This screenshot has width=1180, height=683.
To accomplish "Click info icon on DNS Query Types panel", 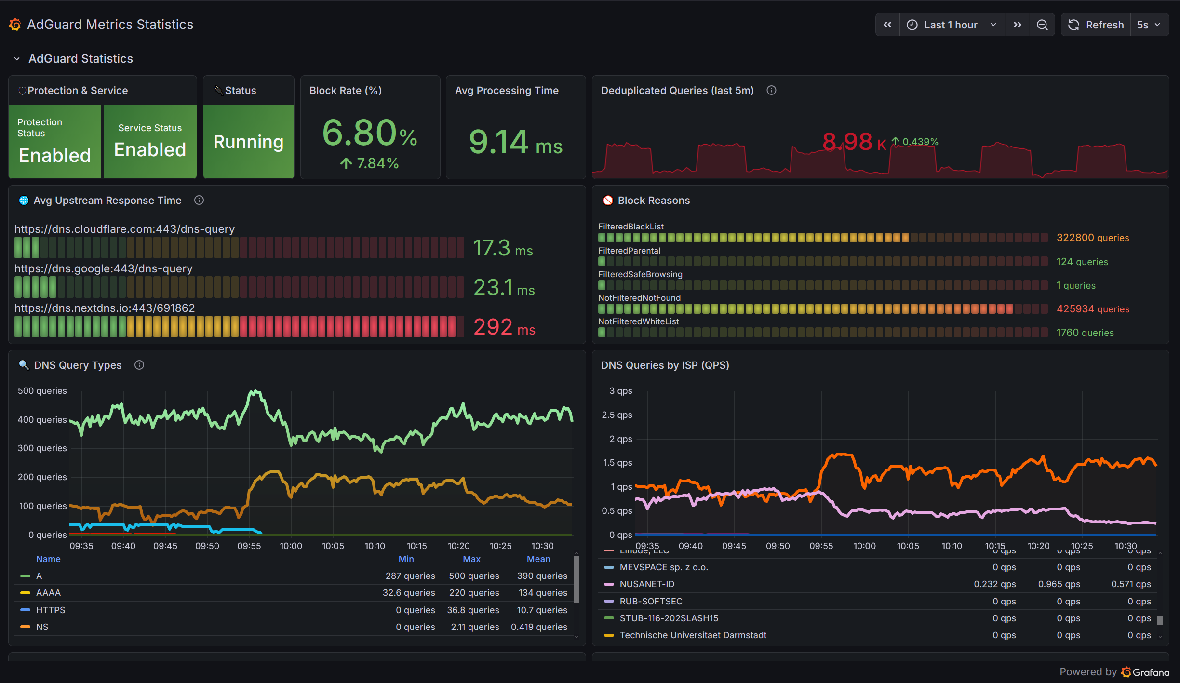I will [x=139, y=365].
